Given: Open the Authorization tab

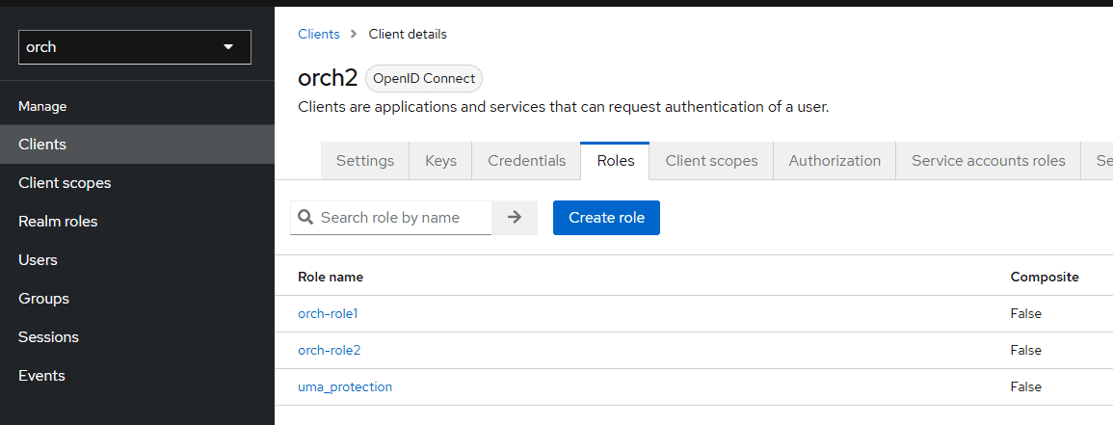Looking at the screenshot, I should [x=835, y=161].
